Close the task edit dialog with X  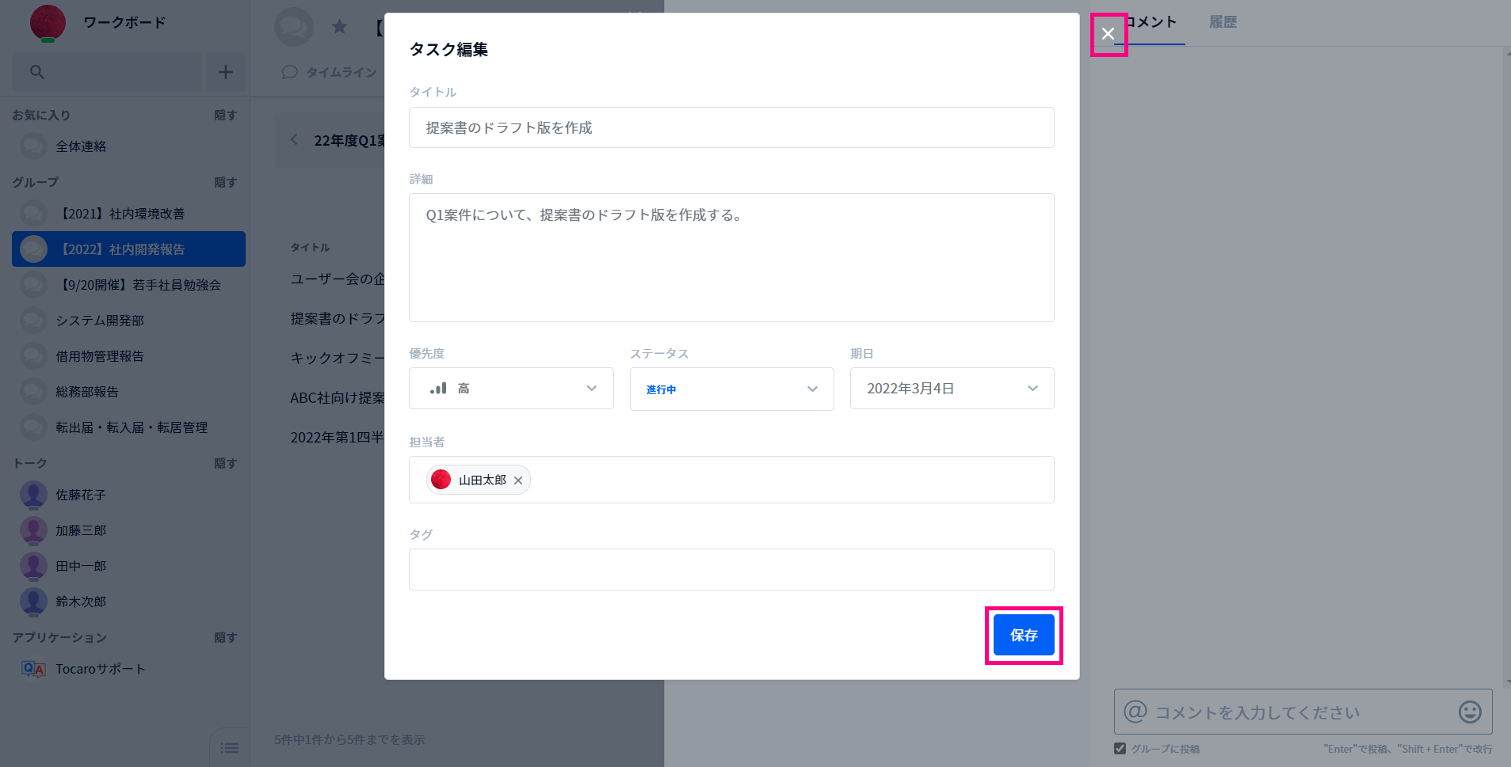click(1108, 34)
